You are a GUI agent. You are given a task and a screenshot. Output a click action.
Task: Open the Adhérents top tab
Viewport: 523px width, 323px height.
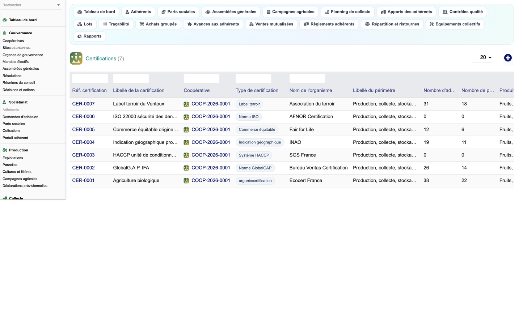[x=138, y=12]
